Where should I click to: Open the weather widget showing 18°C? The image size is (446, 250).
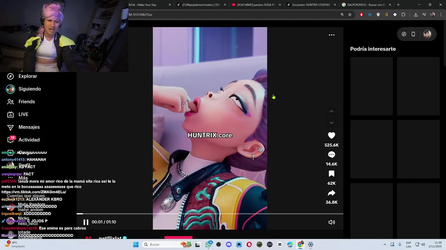[15, 244]
